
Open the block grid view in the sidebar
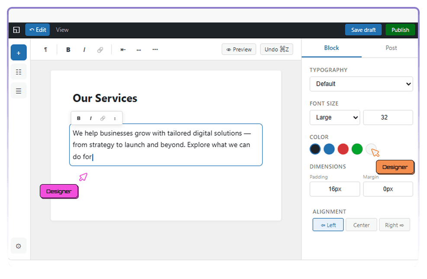[19, 72]
